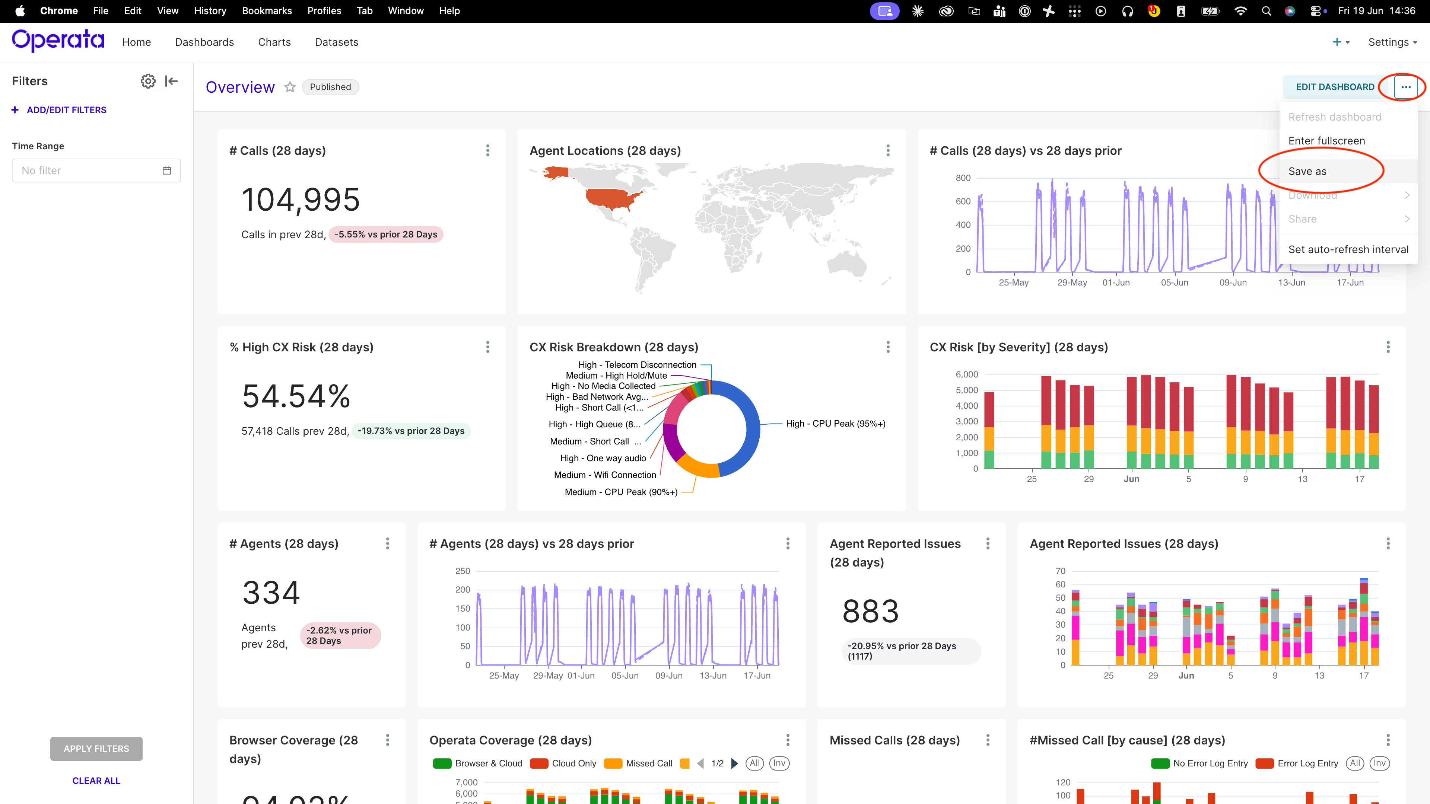The image size is (1430, 804).
Task: Open the Settings dropdown
Action: tap(1392, 42)
